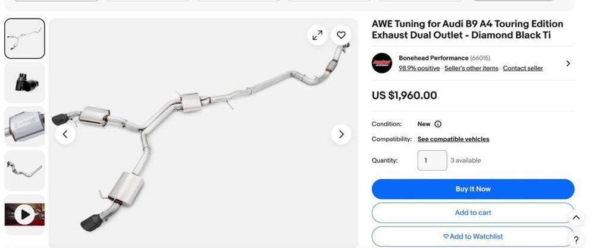The width and height of the screenshot is (595, 248).
Task: Select the downpipe section thumbnail
Action: click(24, 170)
